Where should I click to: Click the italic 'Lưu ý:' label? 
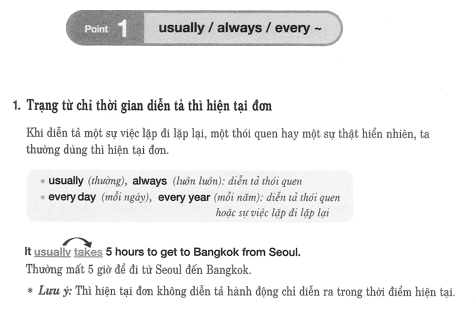pyautogui.click(x=55, y=291)
